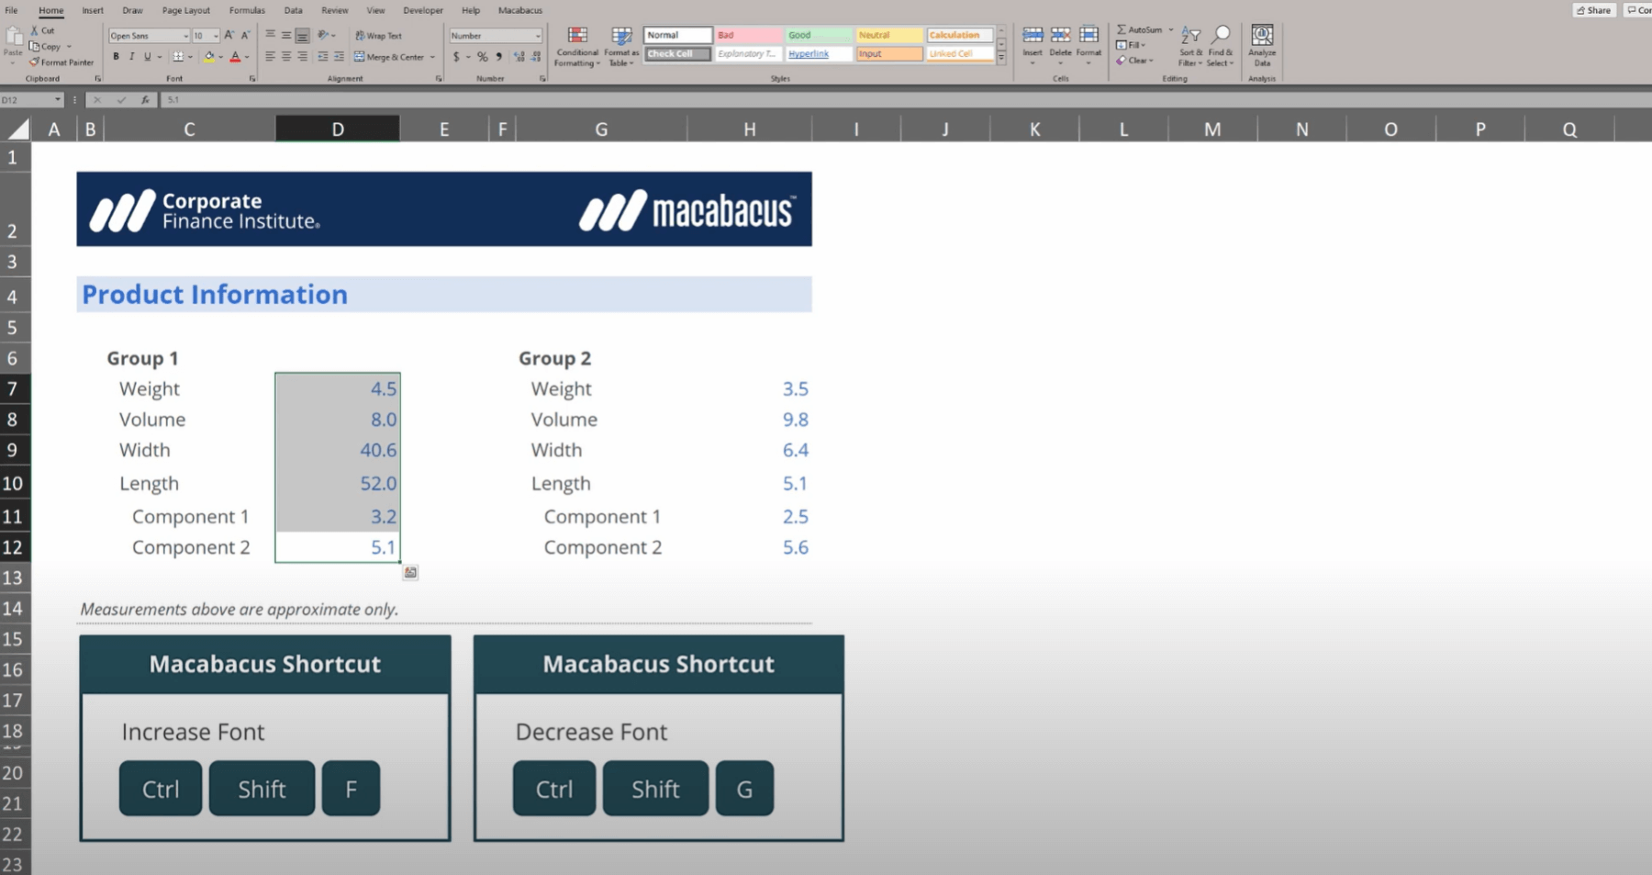Screen dimensions: 1652x875
Task: Click the Orientation text angle icon
Action: [323, 36]
